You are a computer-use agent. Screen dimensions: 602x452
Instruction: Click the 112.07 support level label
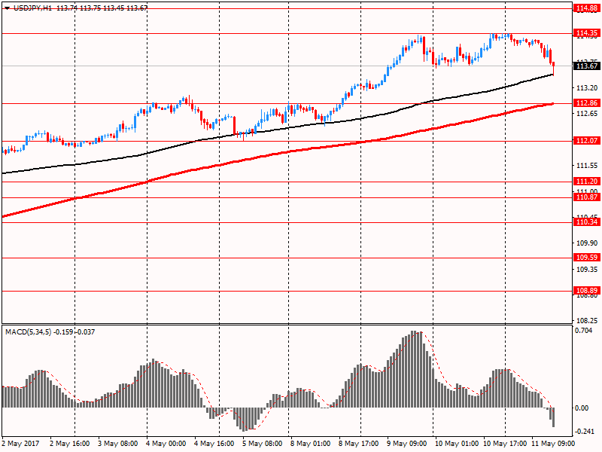click(x=586, y=140)
